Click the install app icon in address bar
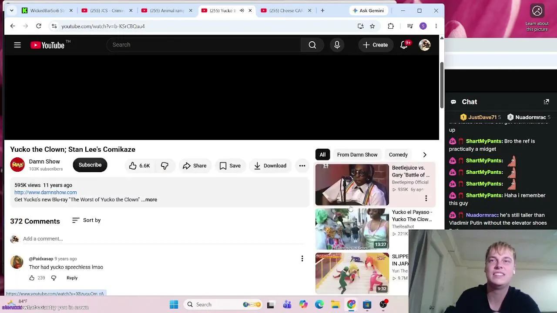 click(361, 26)
